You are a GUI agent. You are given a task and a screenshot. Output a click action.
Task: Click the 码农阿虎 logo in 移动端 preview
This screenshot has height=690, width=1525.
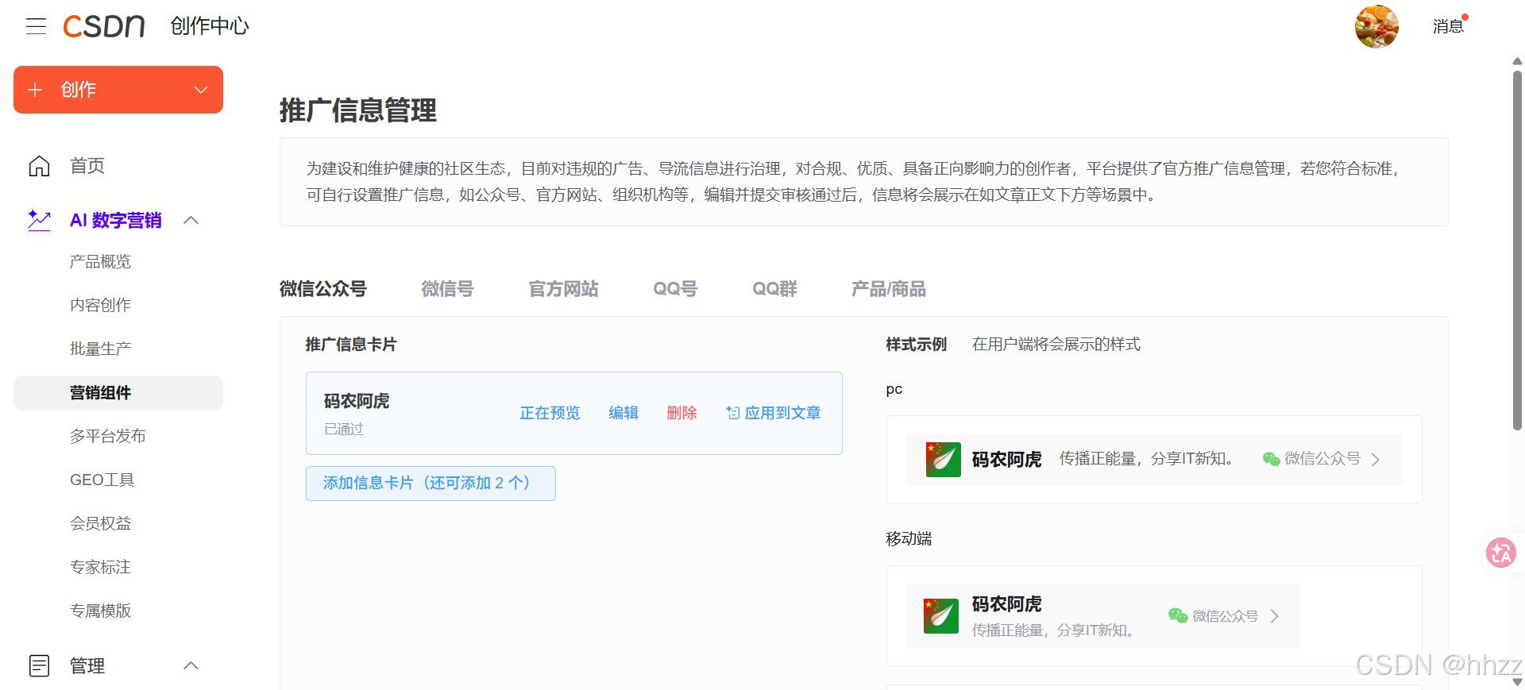pyautogui.click(x=941, y=616)
